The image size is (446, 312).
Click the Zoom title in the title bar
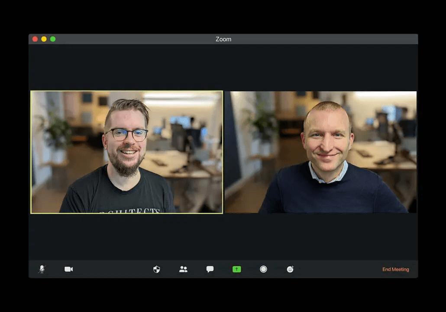(223, 39)
